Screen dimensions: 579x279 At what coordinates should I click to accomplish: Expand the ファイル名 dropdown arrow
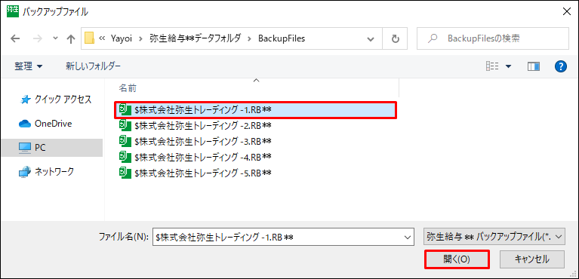(x=408, y=237)
